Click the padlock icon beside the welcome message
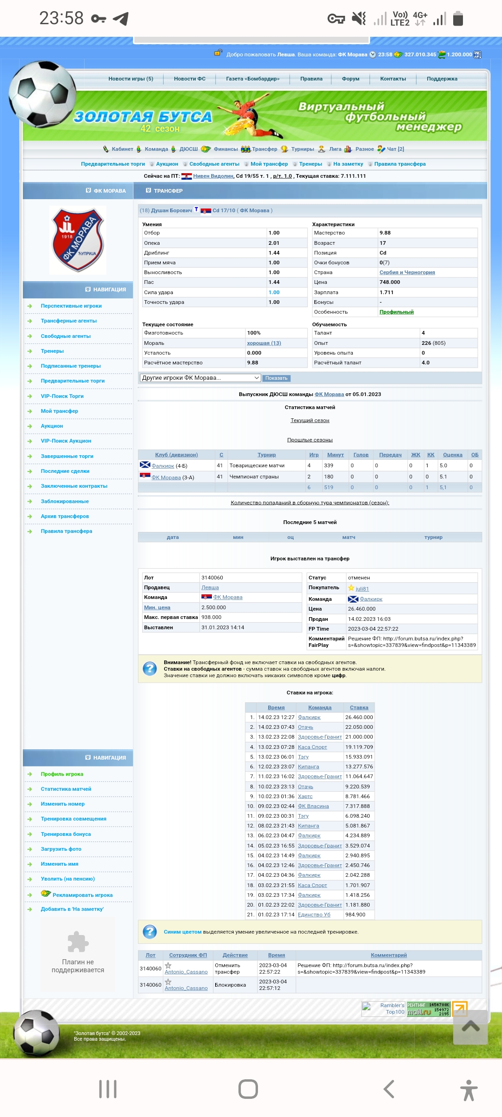Viewport: 502px width, 1117px height. [x=218, y=53]
